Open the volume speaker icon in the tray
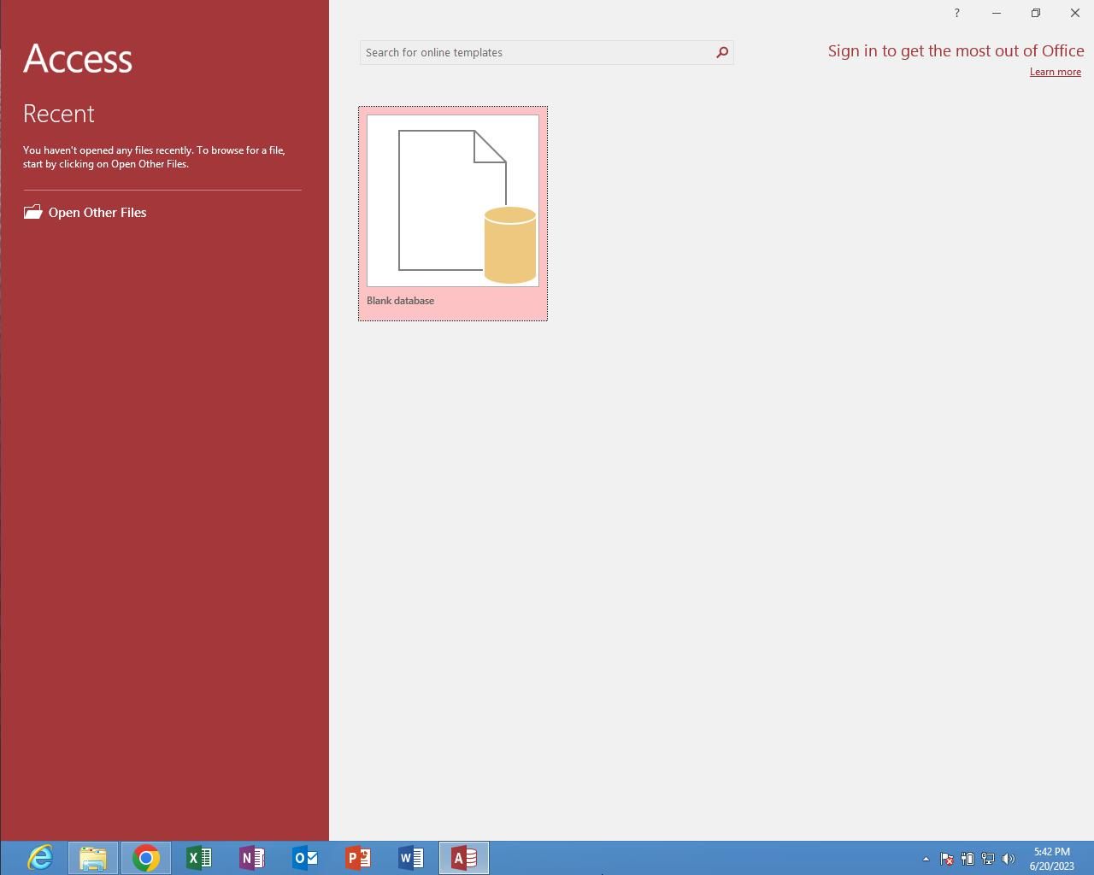 point(1009,859)
